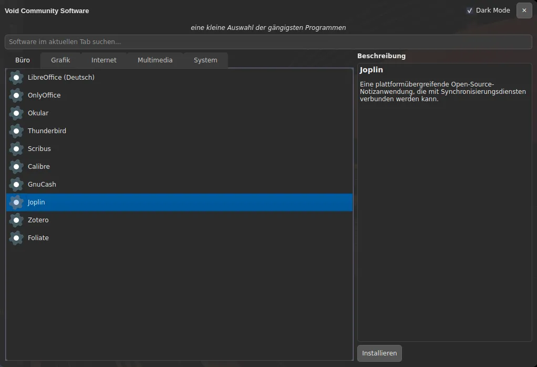
Task: Select the System tab
Action: click(x=205, y=60)
